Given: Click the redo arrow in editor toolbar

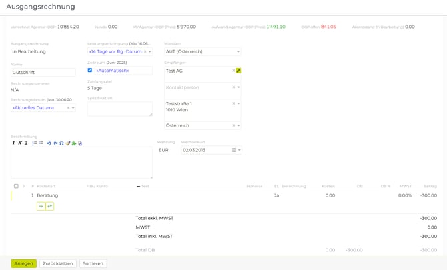Looking at the screenshot, I should click(x=55, y=143).
